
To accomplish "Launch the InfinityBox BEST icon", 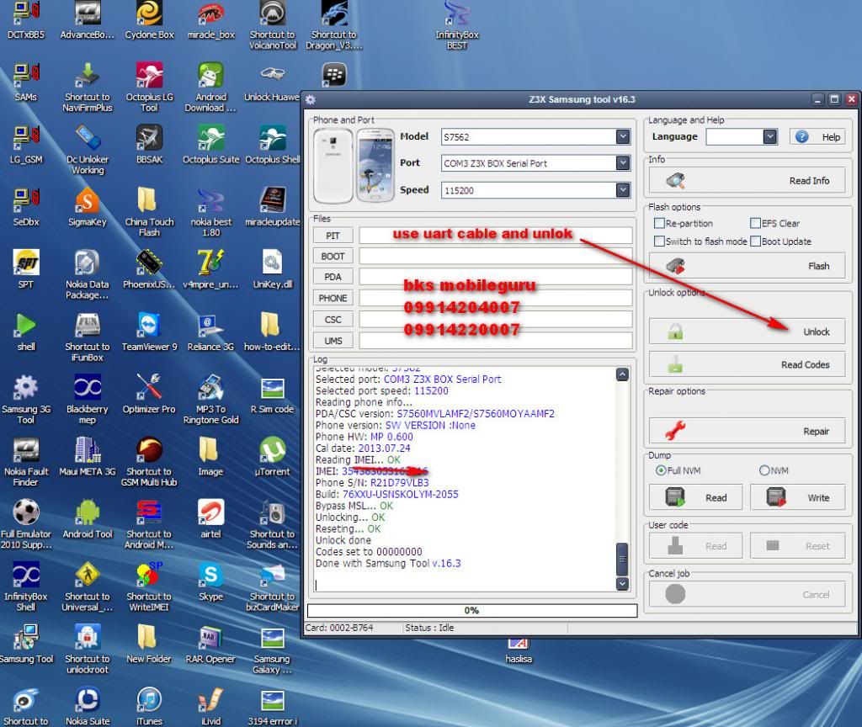I will tap(457, 25).
